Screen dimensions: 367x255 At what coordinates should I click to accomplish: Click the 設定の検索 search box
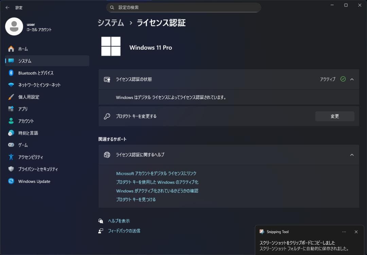(183, 7)
